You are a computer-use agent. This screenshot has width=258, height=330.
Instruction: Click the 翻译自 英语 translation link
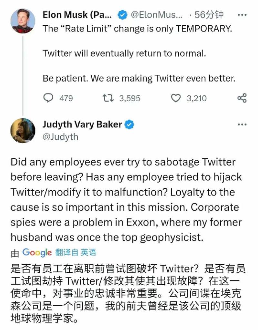pos(76,252)
